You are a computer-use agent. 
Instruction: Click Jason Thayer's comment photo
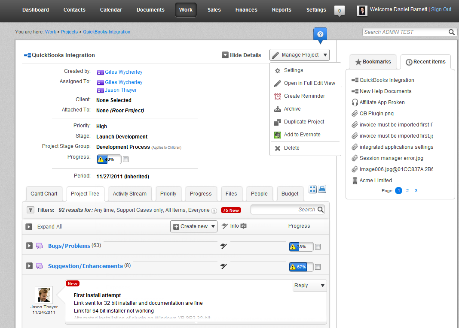pyautogui.click(x=44, y=295)
